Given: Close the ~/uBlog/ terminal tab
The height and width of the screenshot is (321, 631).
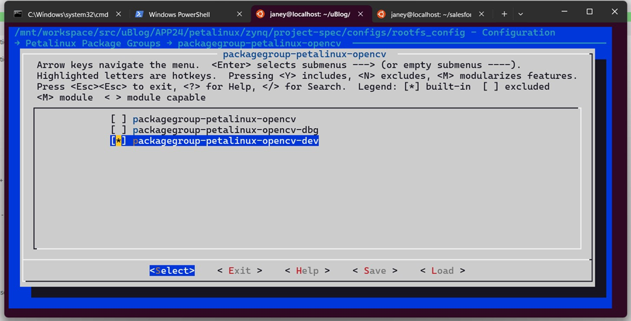Looking at the screenshot, I should (360, 14).
